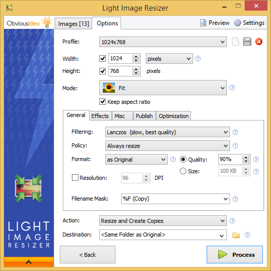This screenshot has height=271, width=271.
Task: Switch to the Misc tab
Action: point(123,116)
